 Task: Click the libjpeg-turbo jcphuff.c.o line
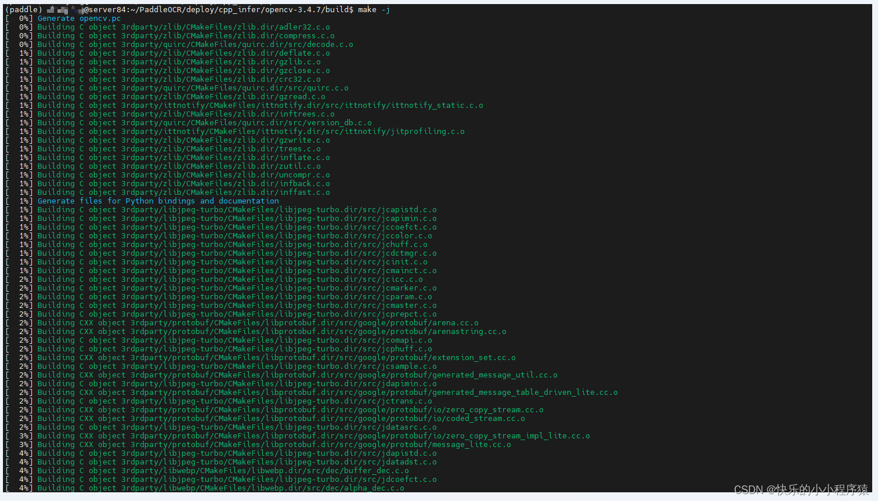219,348
